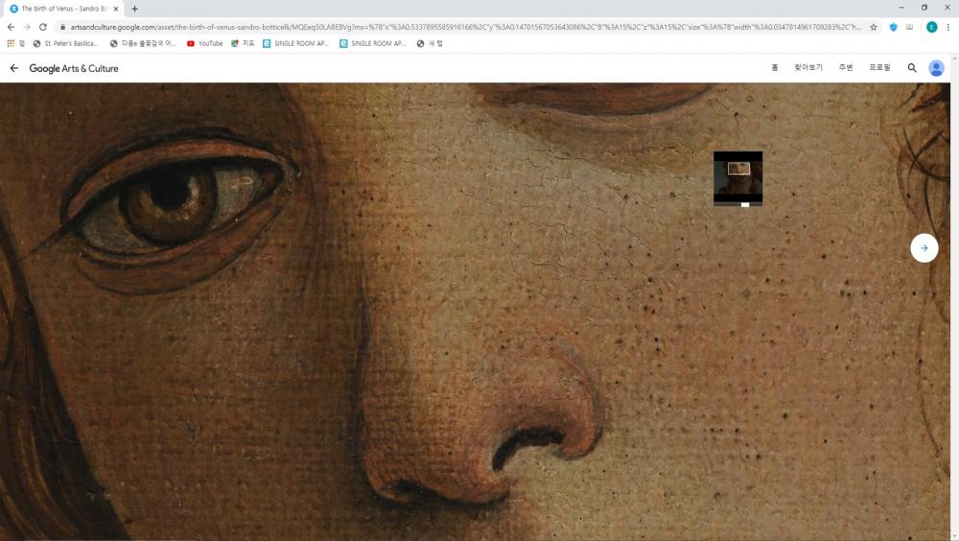Go back using the Arts & Culture back arrow
The image size is (959, 541).
[14, 68]
